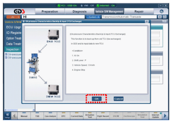The height and width of the screenshot is (123, 172).
Task: Click the rightmost icon beside system field
Action: pyautogui.click(x=165, y=17)
